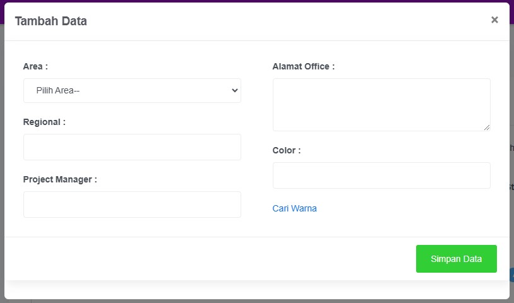514x303 pixels.
Task: Click empty space in the modal footer
Action: click(208, 259)
